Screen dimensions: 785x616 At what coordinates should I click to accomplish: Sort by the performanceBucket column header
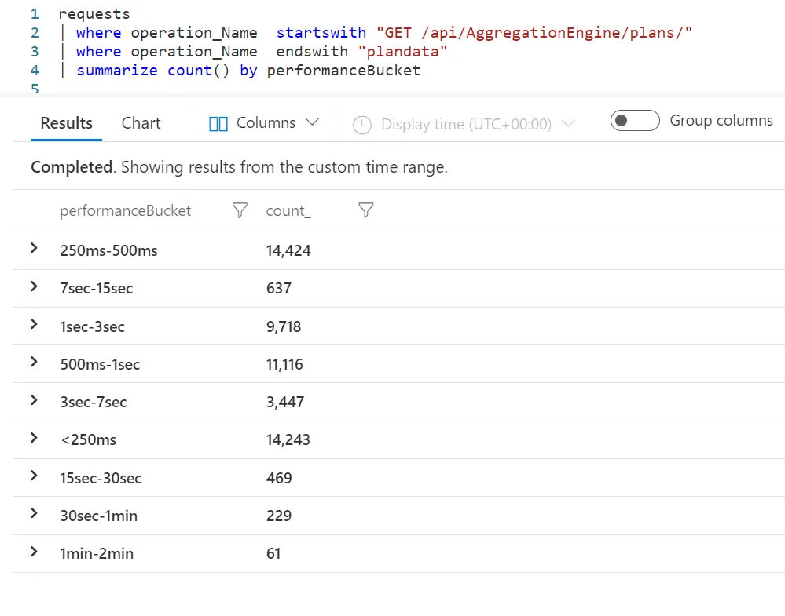125,210
